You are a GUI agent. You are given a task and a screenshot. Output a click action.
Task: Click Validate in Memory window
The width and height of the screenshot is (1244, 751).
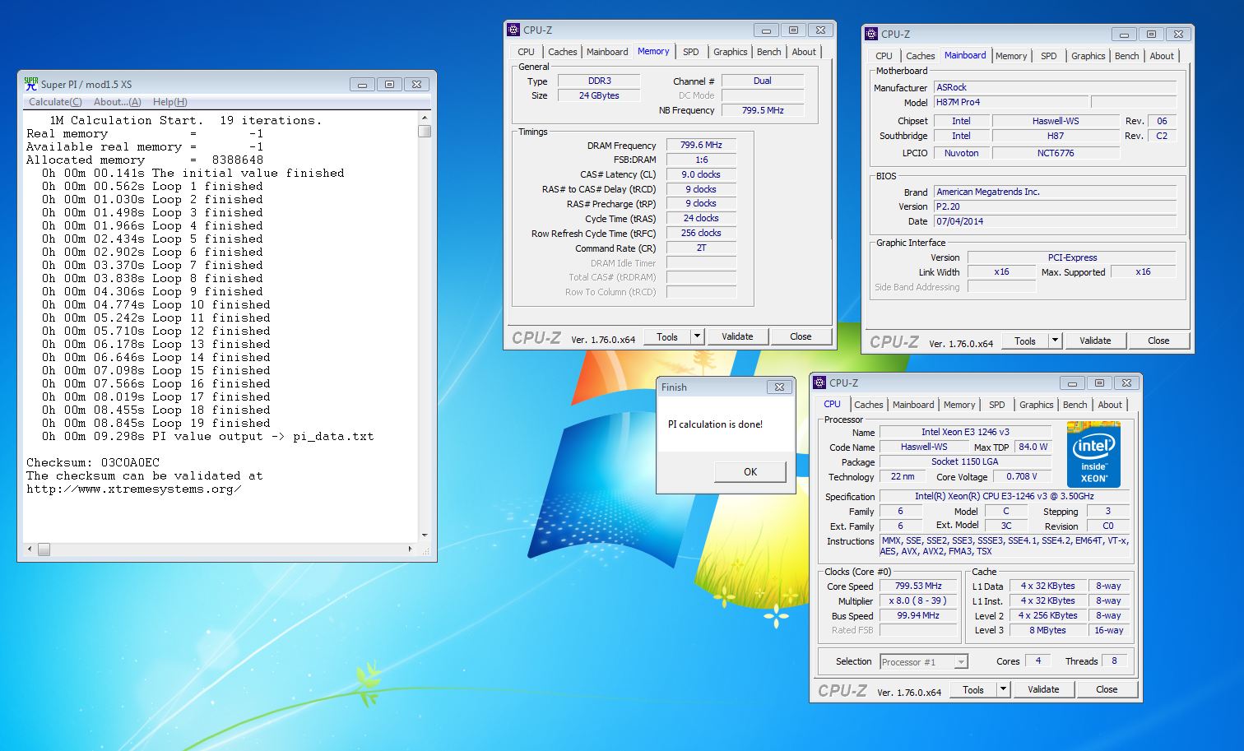[x=737, y=336]
